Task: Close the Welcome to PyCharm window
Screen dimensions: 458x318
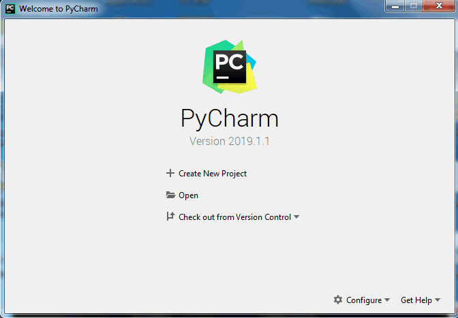Action: [439, 6]
